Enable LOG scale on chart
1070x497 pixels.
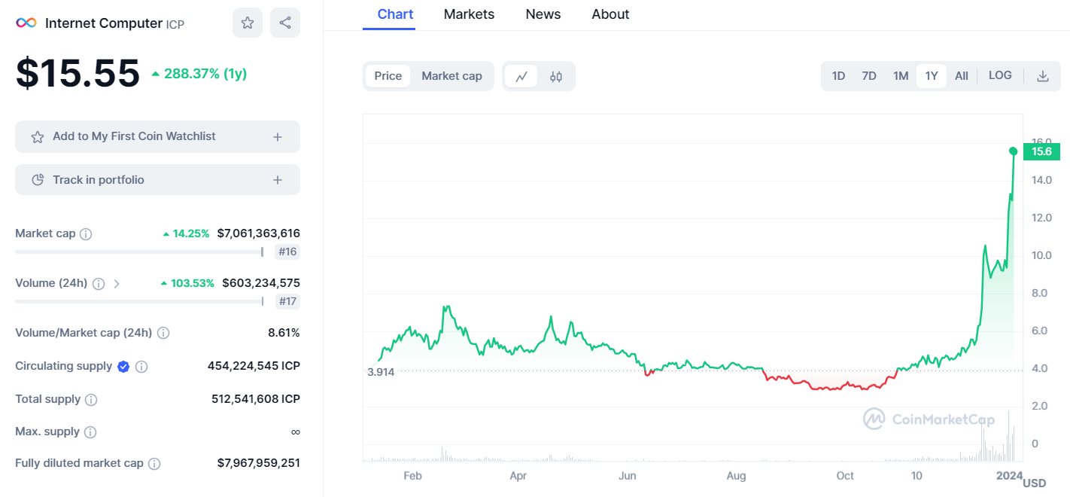click(1000, 75)
